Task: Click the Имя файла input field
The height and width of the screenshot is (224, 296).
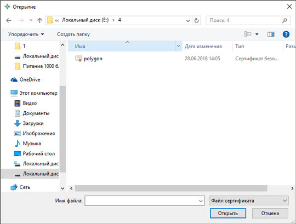Action: tap(144, 200)
